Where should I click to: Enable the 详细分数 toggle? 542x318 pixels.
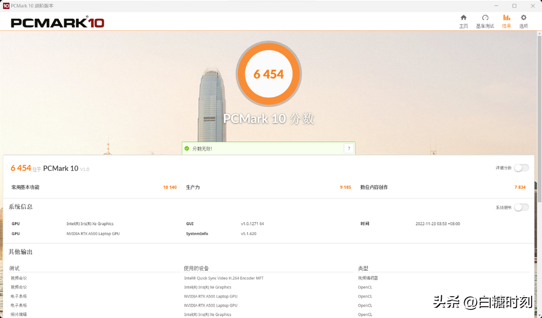click(521, 168)
